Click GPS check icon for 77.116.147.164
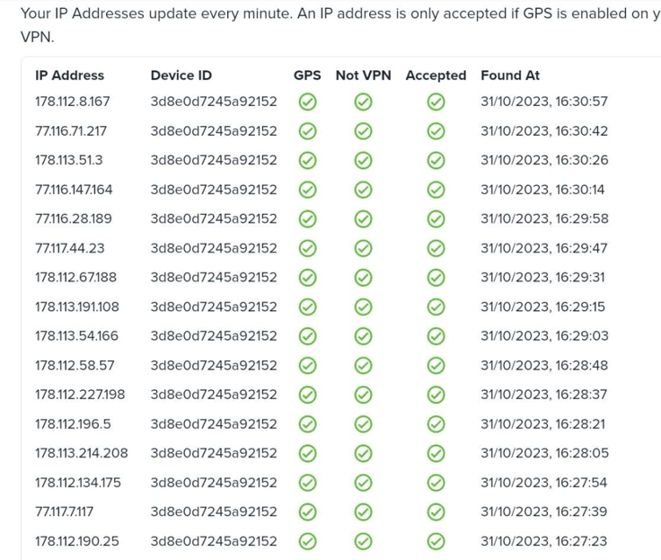661x560 pixels. pyautogui.click(x=307, y=190)
